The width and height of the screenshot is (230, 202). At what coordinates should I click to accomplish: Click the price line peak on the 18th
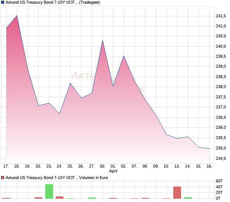[x=17, y=16]
